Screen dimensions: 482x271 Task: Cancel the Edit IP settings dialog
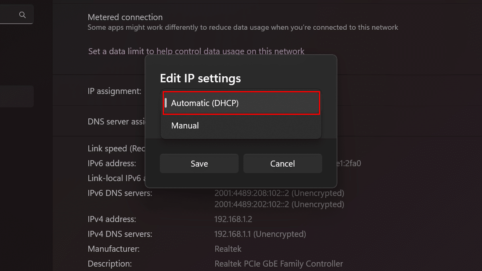[x=282, y=163]
